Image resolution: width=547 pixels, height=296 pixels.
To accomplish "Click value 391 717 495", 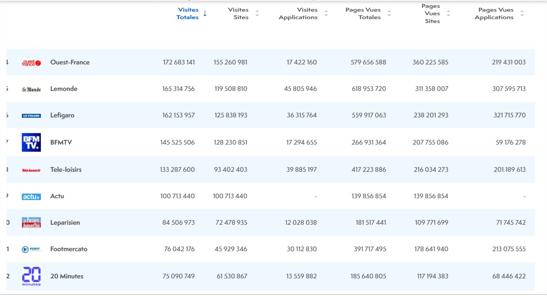I will click(x=370, y=249).
